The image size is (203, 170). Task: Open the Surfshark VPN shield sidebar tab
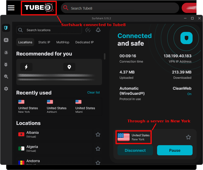coord(6,28)
